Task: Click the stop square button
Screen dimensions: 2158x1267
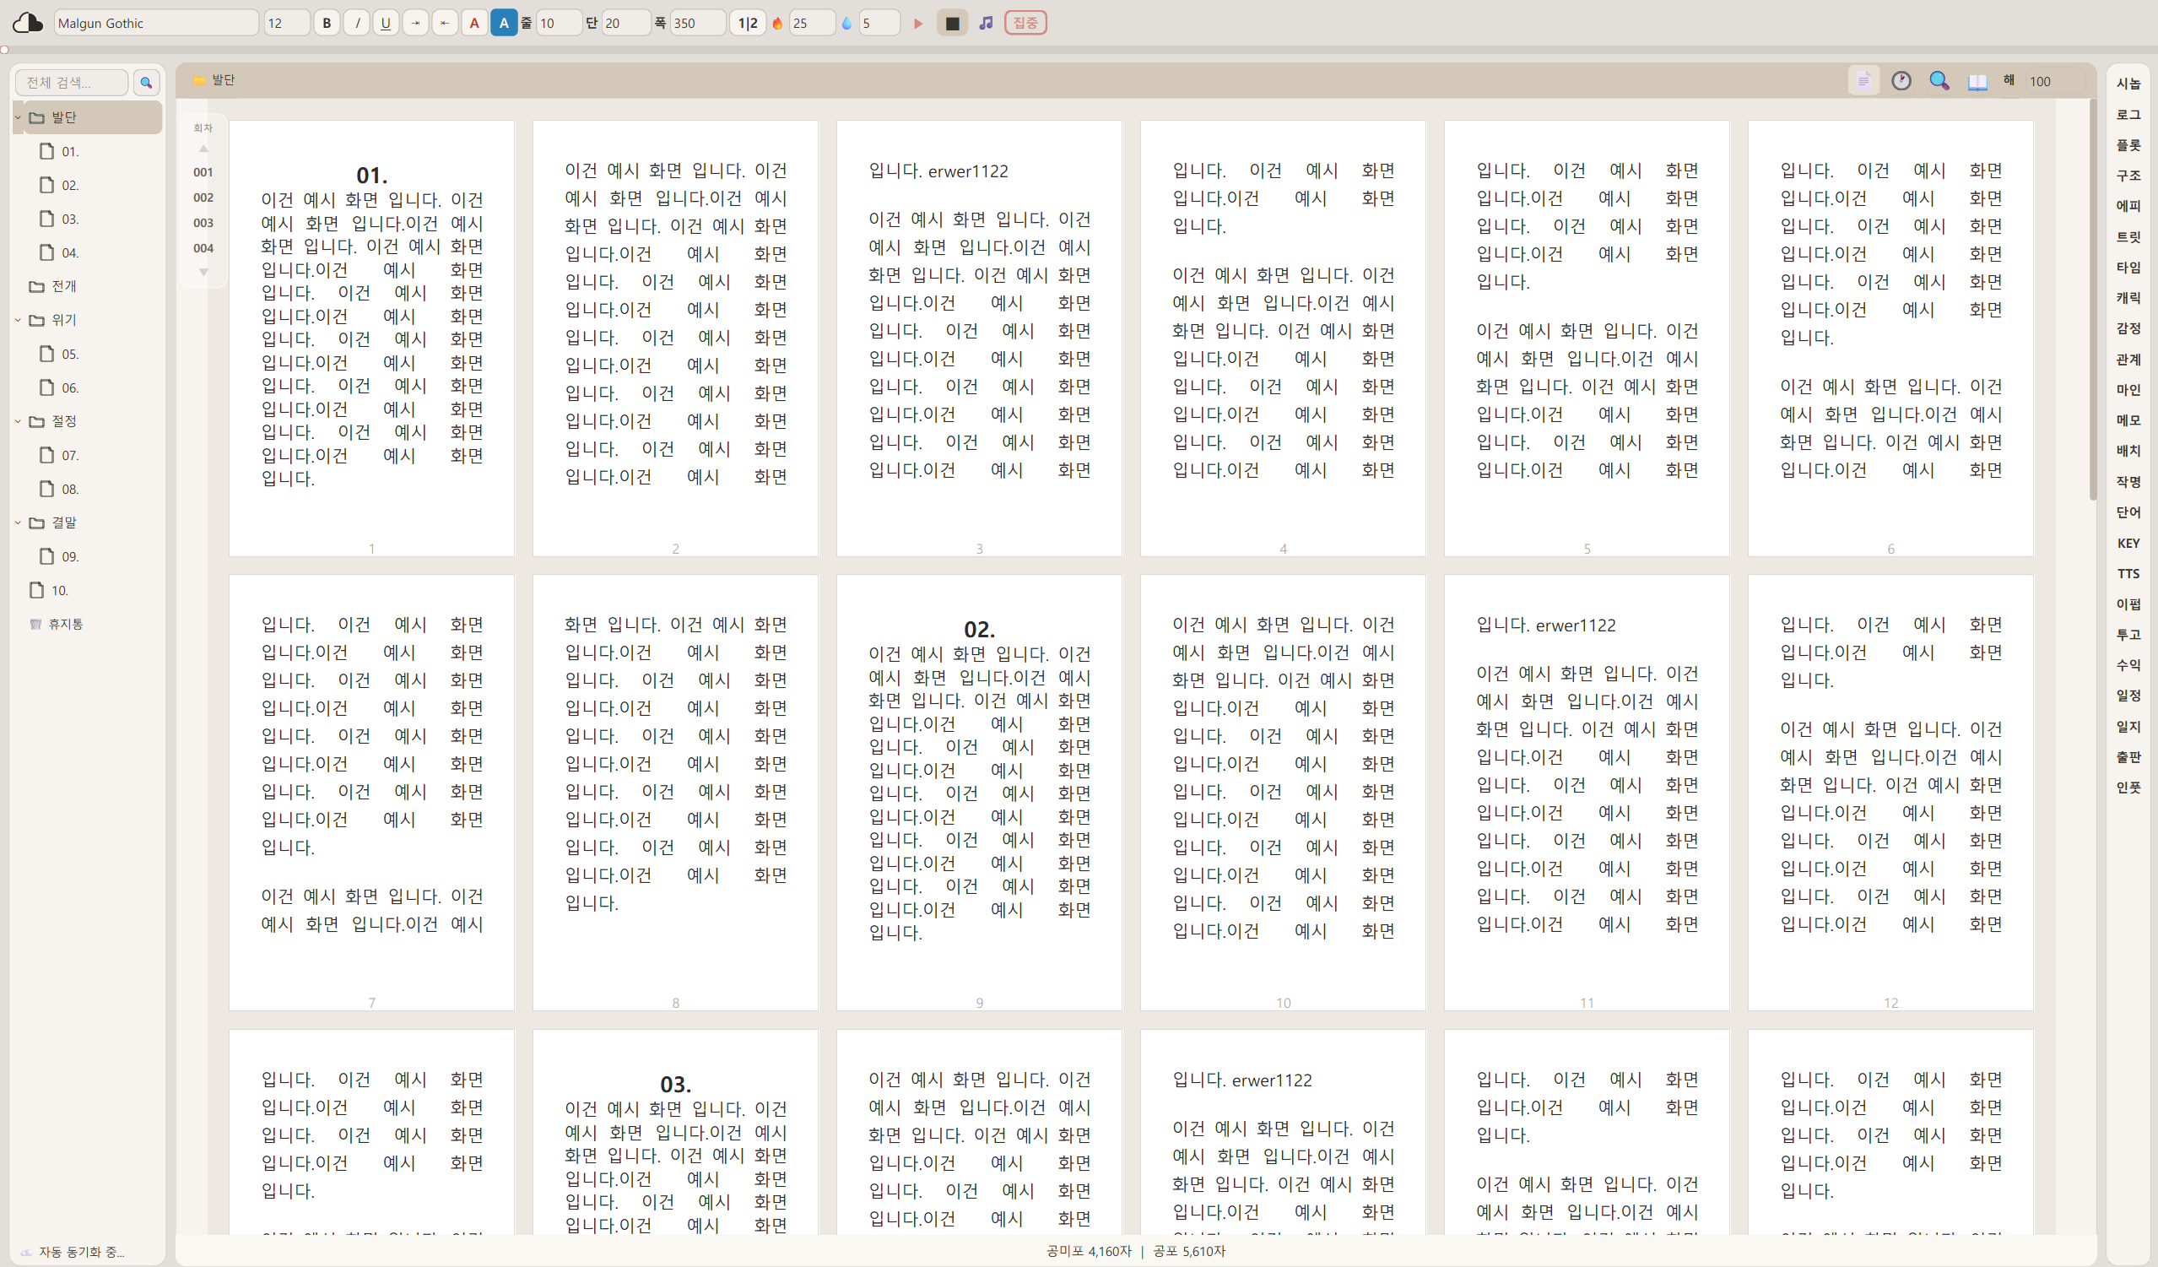Action: click(952, 23)
